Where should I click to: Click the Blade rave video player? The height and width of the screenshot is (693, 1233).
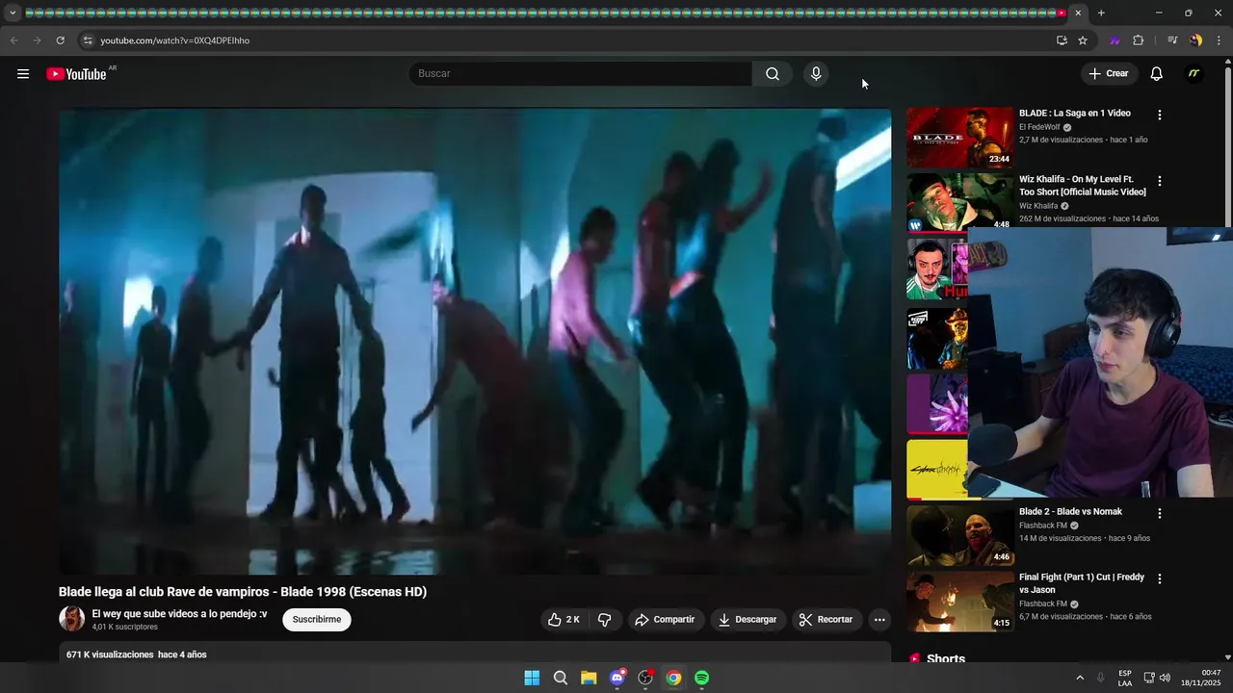click(475, 342)
